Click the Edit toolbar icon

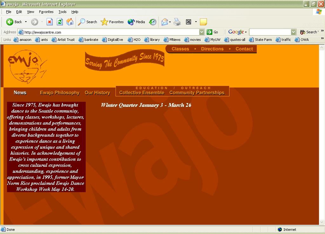(189, 22)
